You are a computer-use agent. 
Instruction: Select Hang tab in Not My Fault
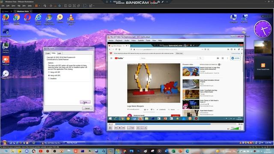pos(54,53)
